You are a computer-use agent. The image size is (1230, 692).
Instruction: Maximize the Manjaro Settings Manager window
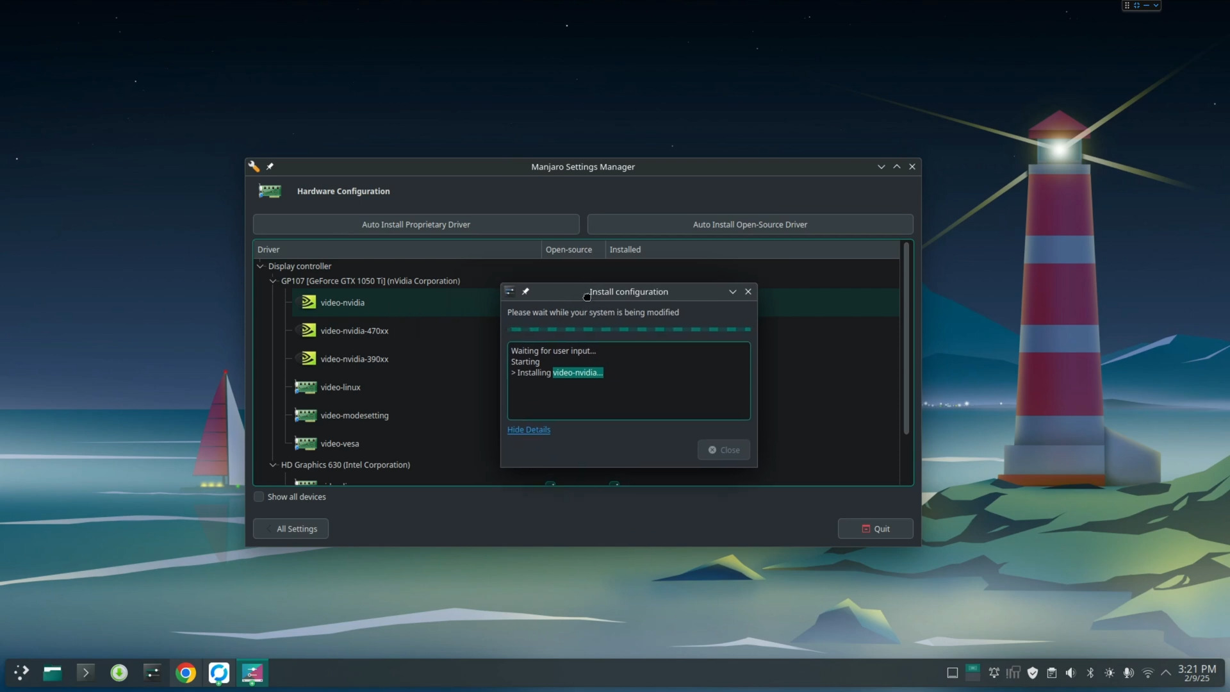[x=897, y=167]
